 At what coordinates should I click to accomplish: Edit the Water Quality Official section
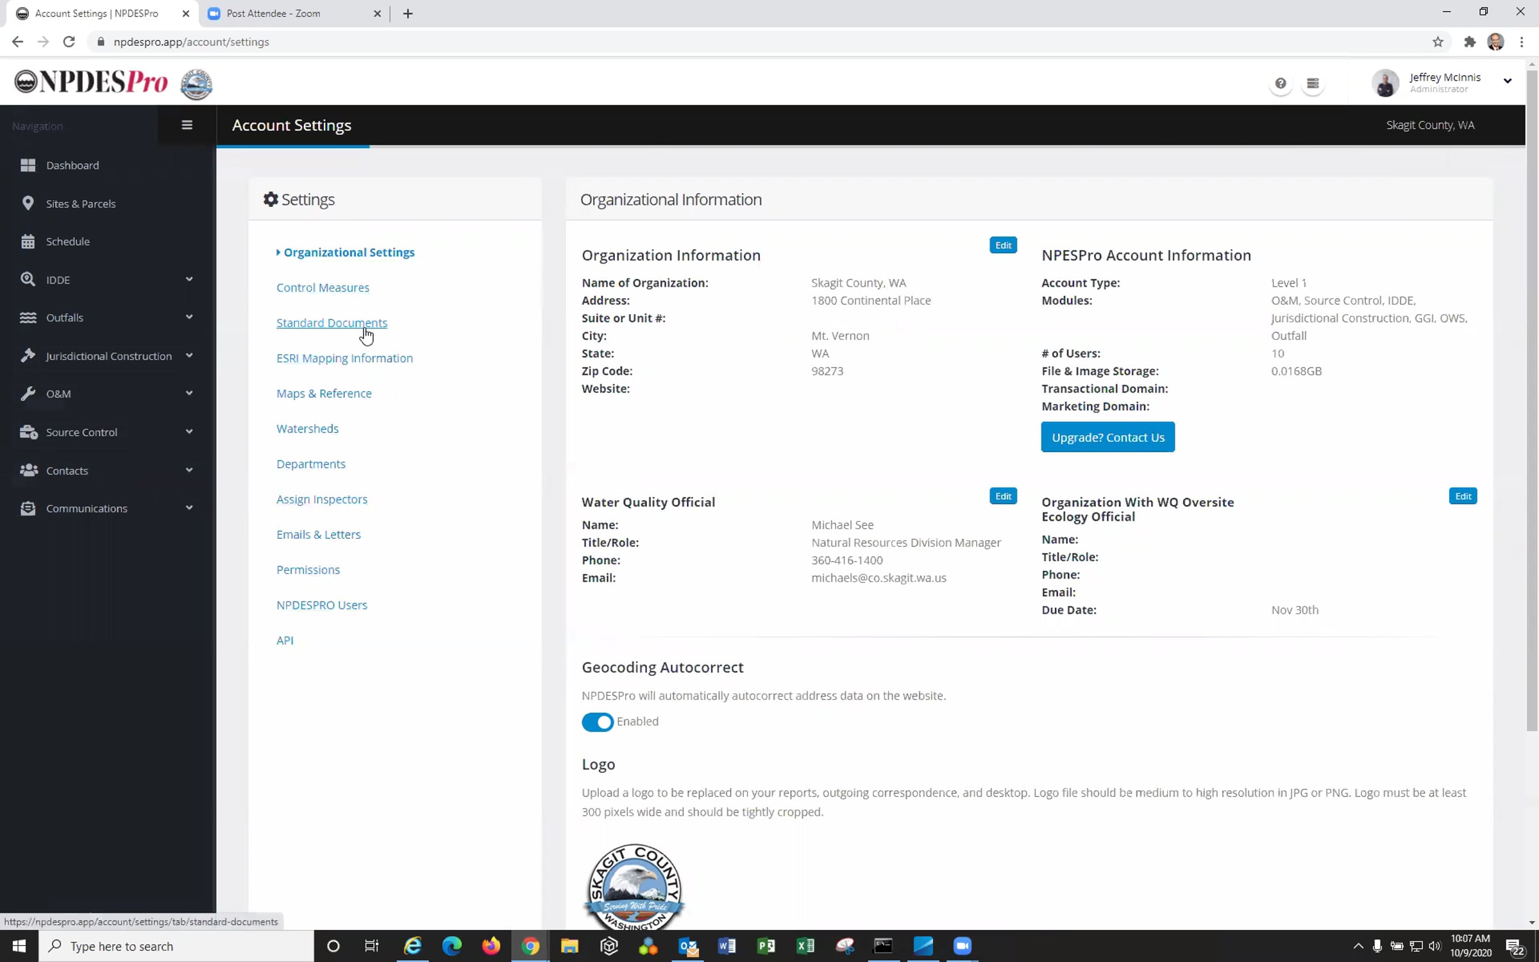pos(1003,496)
